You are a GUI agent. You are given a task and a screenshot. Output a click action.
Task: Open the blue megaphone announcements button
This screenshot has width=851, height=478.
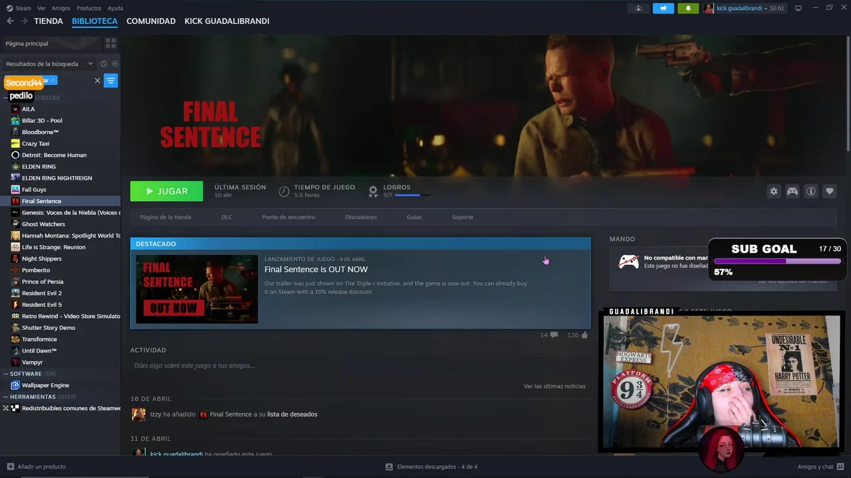(663, 8)
